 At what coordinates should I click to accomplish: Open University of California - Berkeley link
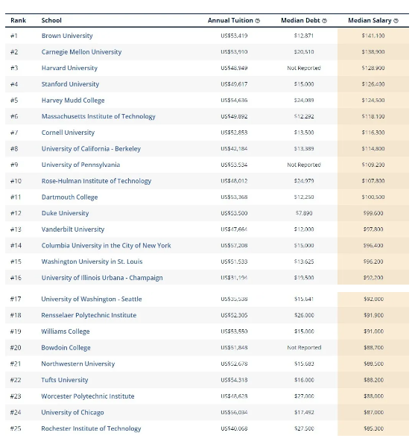(x=91, y=149)
